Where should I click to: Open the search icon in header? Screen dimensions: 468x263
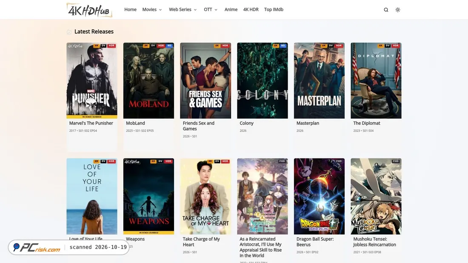[x=386, y=10]
